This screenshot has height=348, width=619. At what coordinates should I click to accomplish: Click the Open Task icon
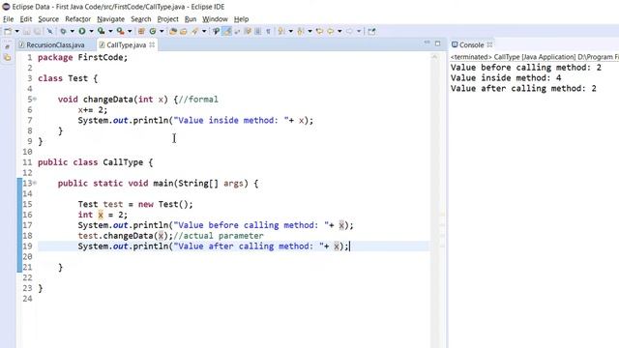184,31
